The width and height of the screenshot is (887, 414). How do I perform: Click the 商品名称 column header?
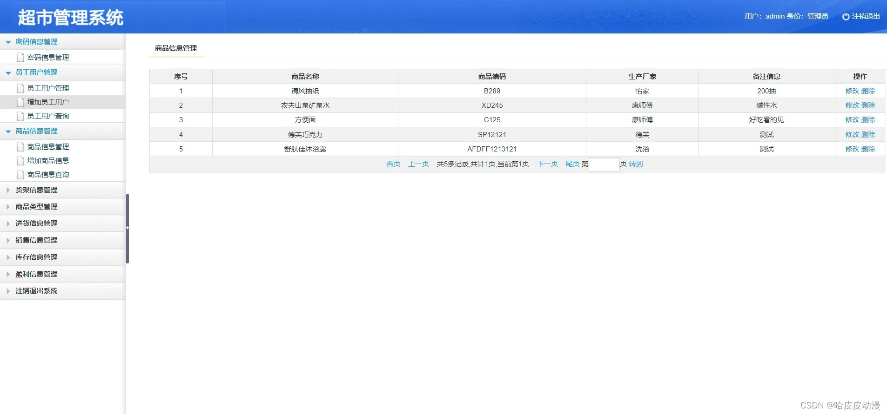pyautogui.click(x=305, y=76)
